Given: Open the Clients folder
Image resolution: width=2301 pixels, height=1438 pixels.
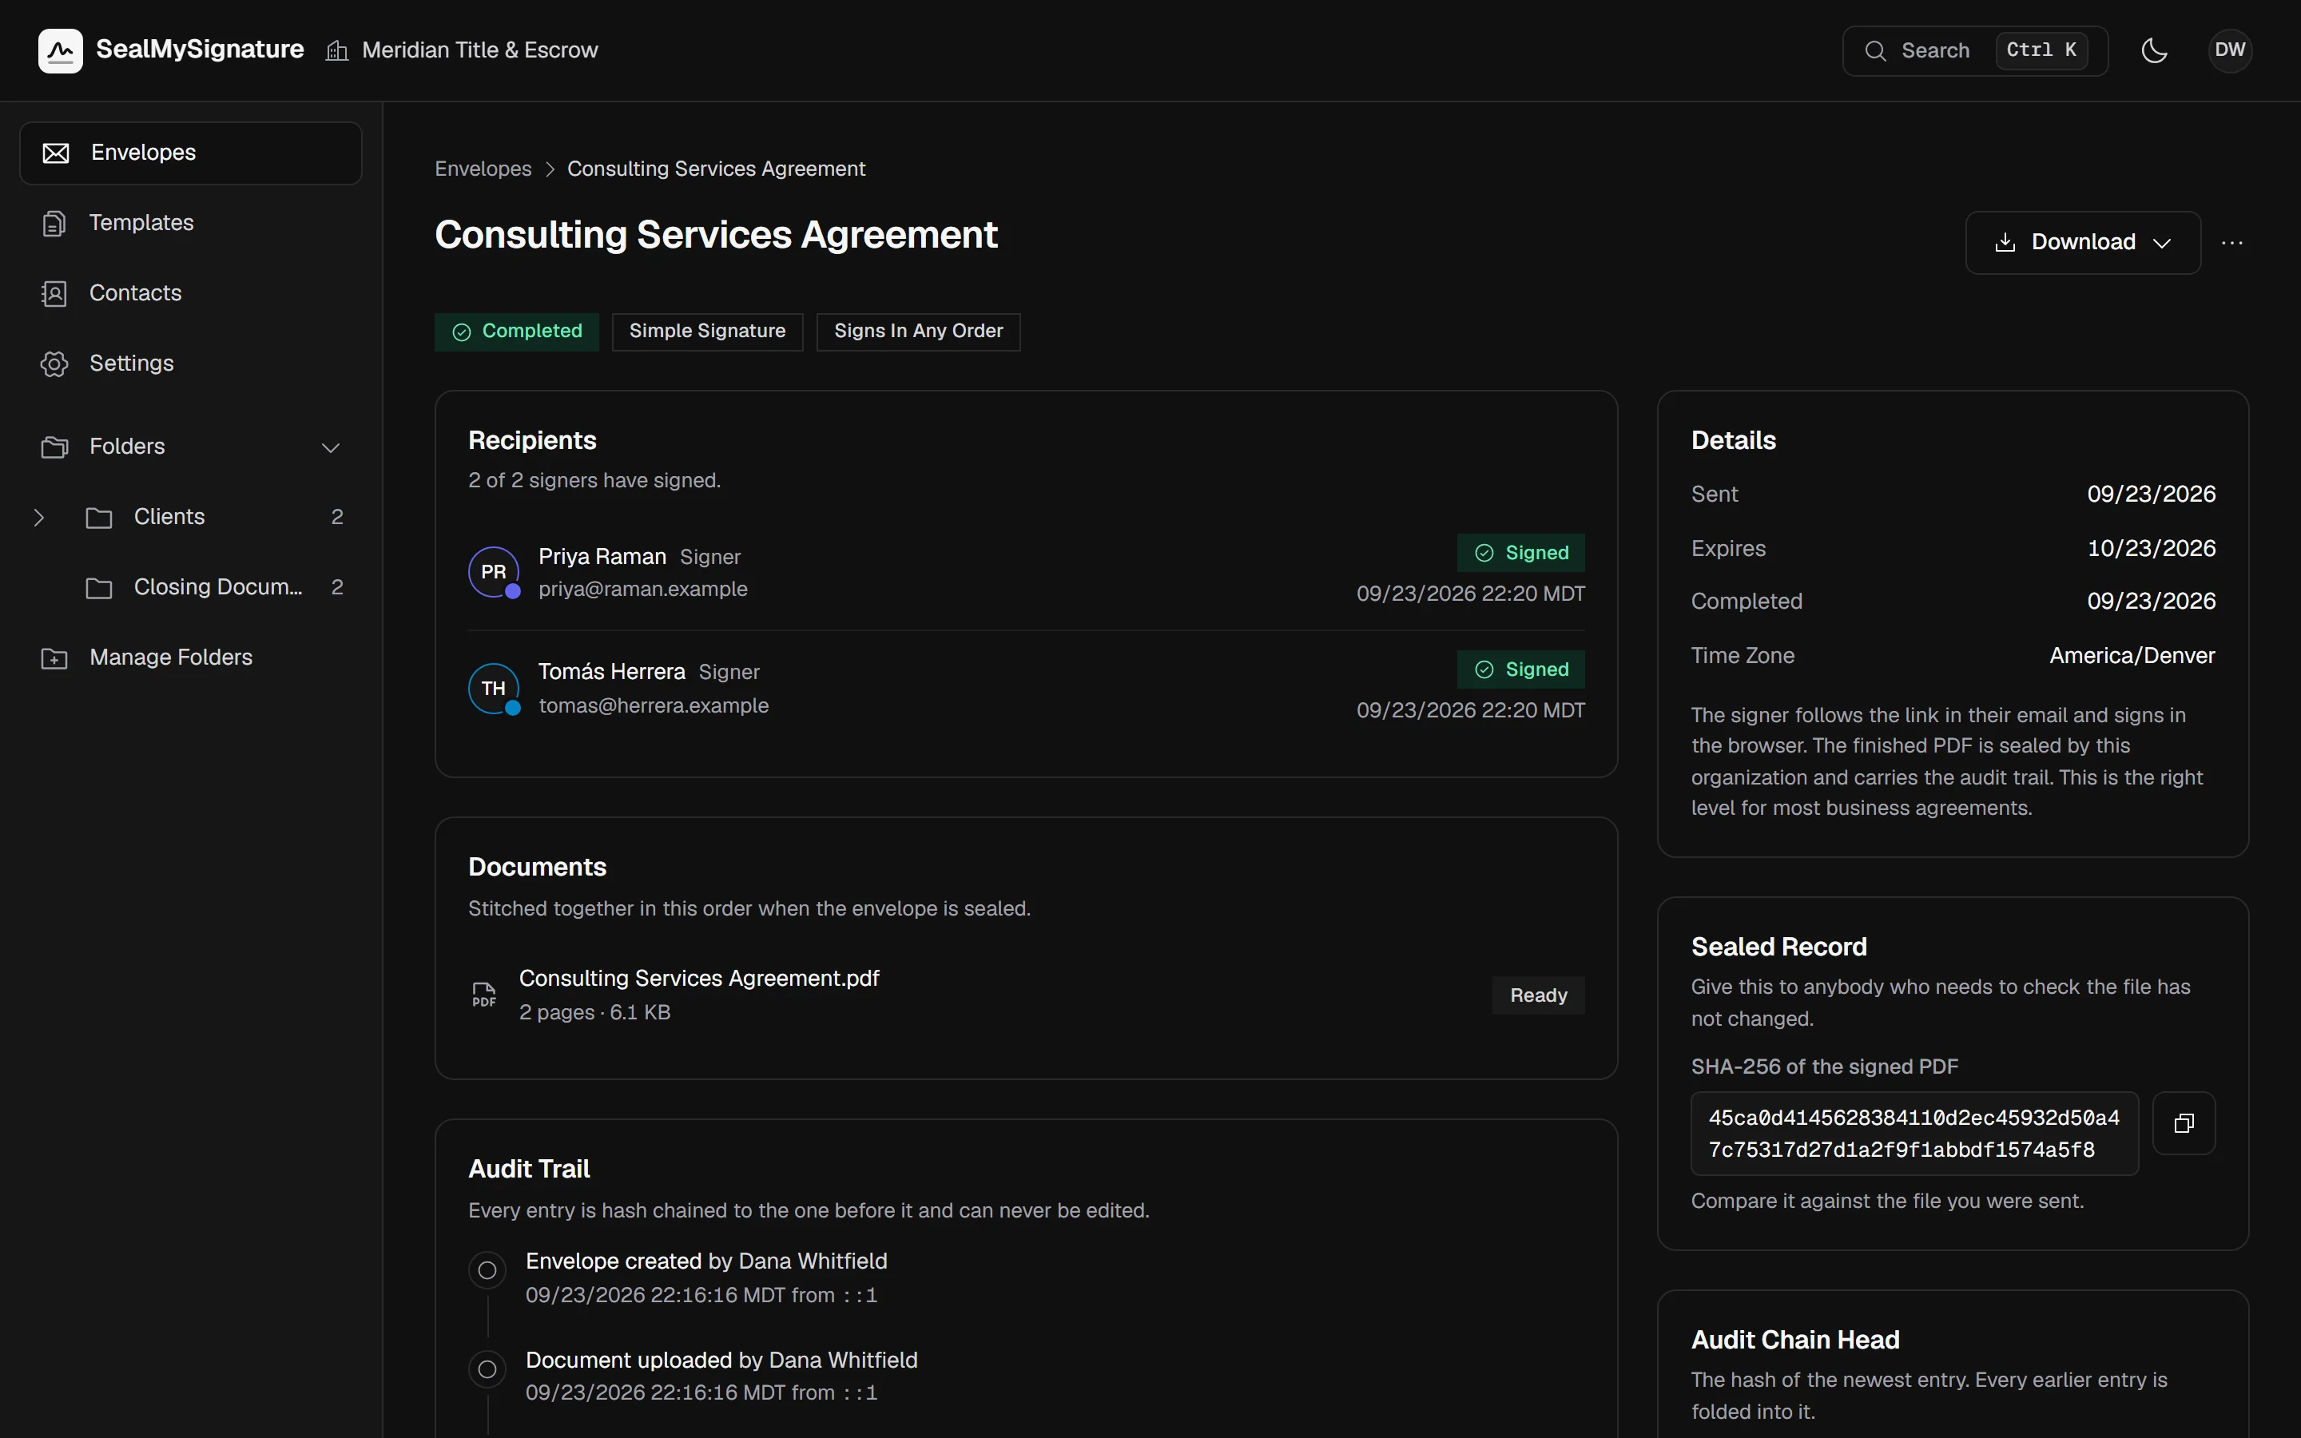Looking at the screenshot, I should [214, 518].
